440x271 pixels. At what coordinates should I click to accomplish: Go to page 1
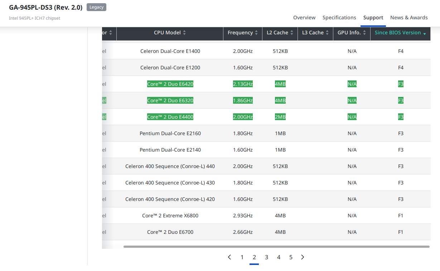coord(242,257)
